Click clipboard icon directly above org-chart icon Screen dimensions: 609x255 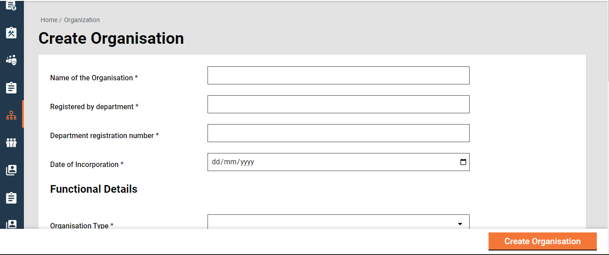click(x=11, y=88)
